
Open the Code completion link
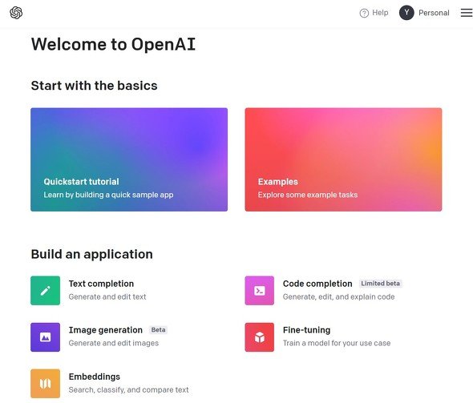pos(317,284)
